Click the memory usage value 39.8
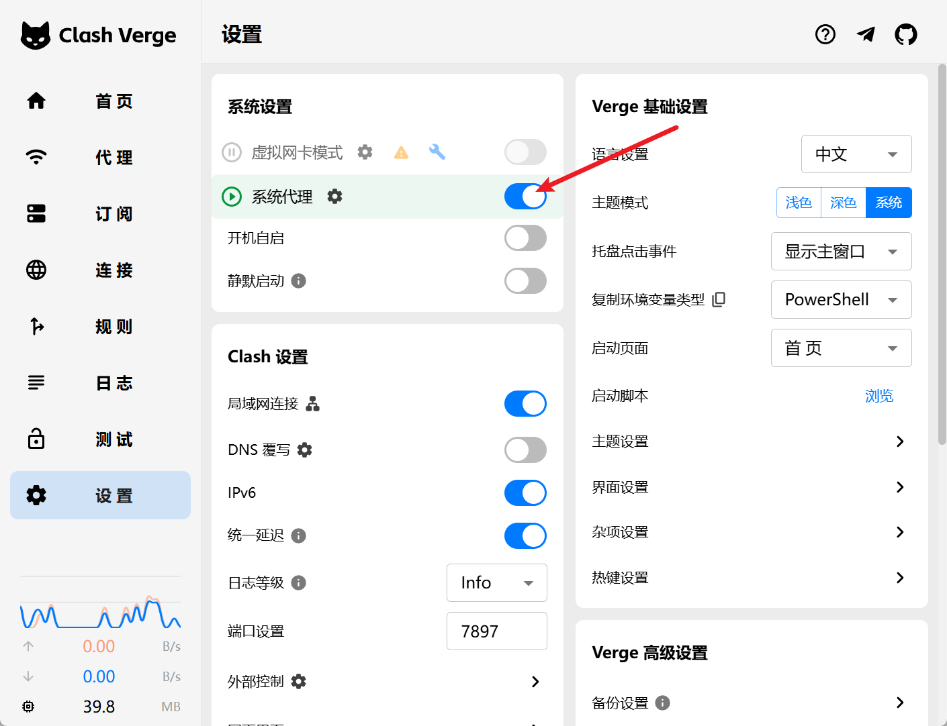This screenshot has height=726, width=947. click(99, 707)
